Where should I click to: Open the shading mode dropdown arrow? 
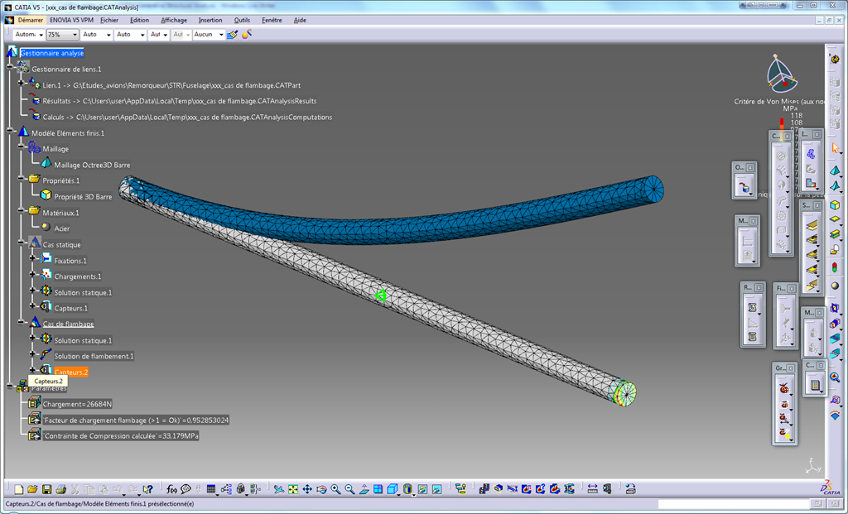pyautogui.click(x=414, y=493)
